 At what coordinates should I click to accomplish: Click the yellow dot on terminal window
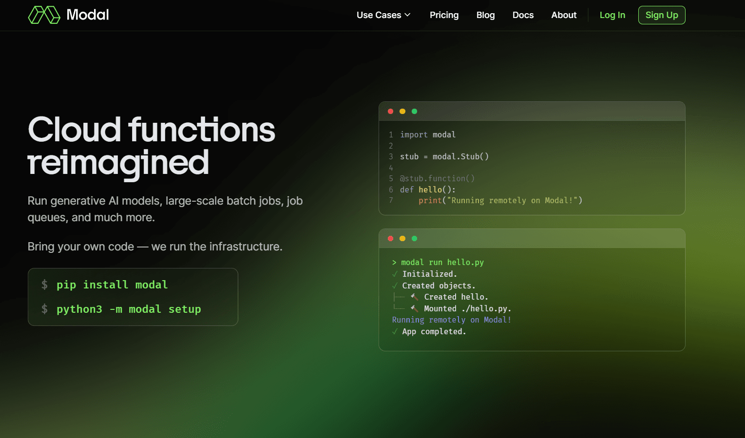tap(402, 238)
